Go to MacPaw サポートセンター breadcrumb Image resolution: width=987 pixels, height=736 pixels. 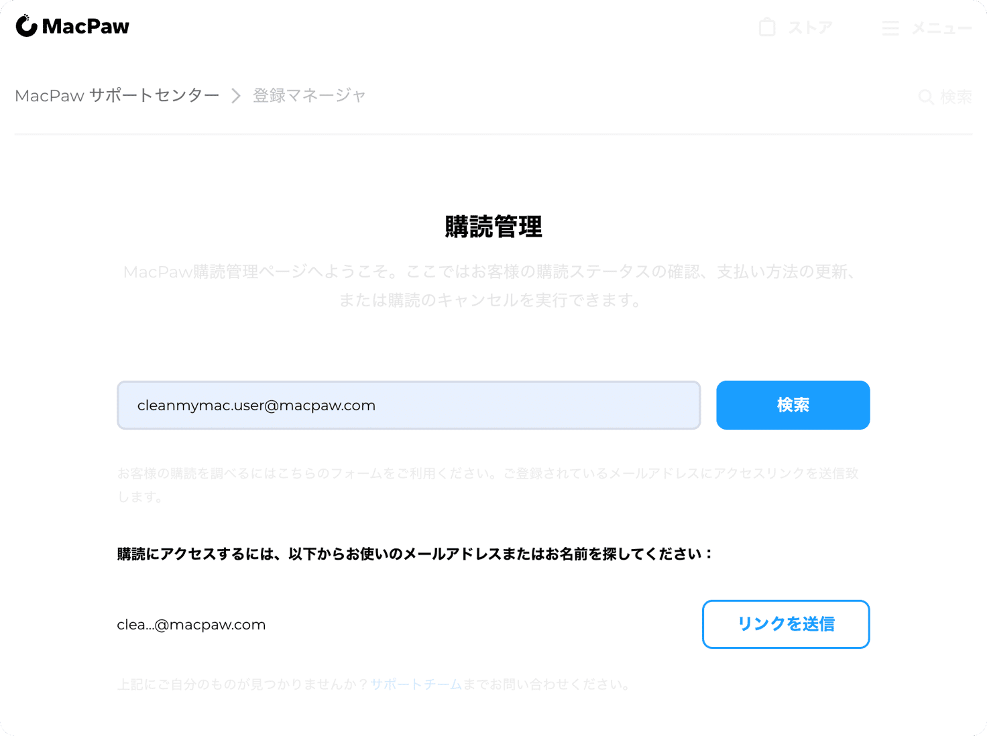coord(117,95)
